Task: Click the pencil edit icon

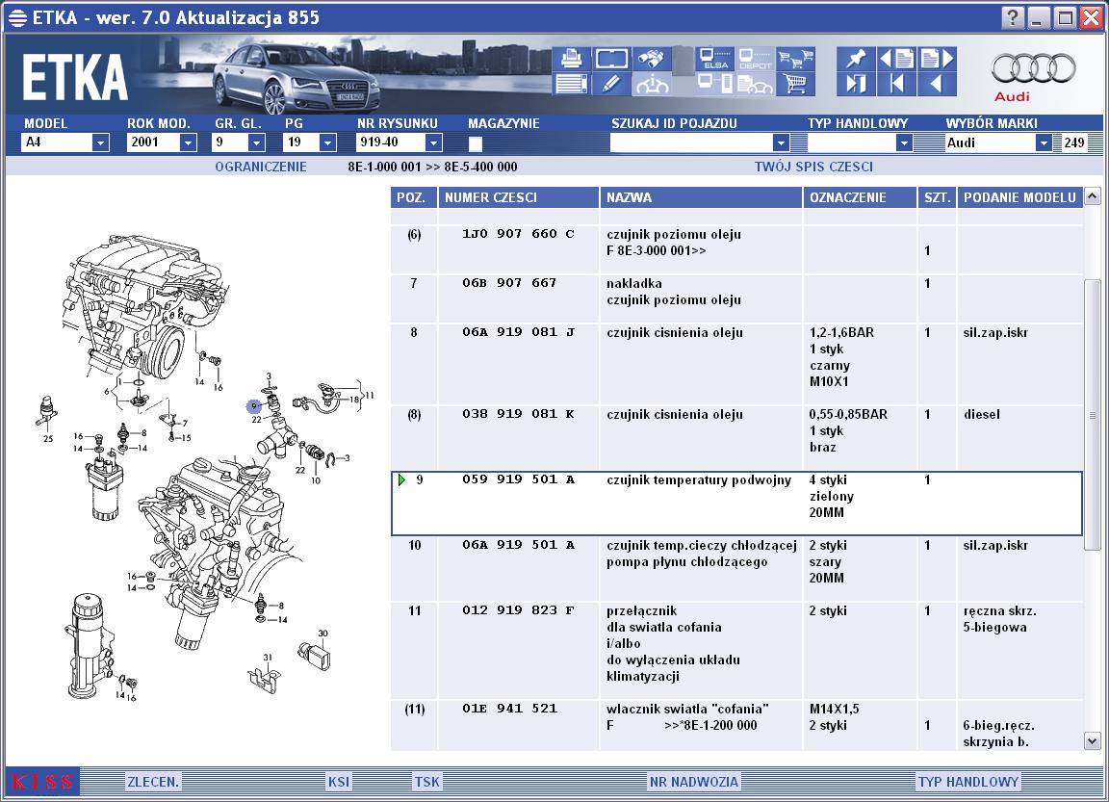Action: pos(611,84)
